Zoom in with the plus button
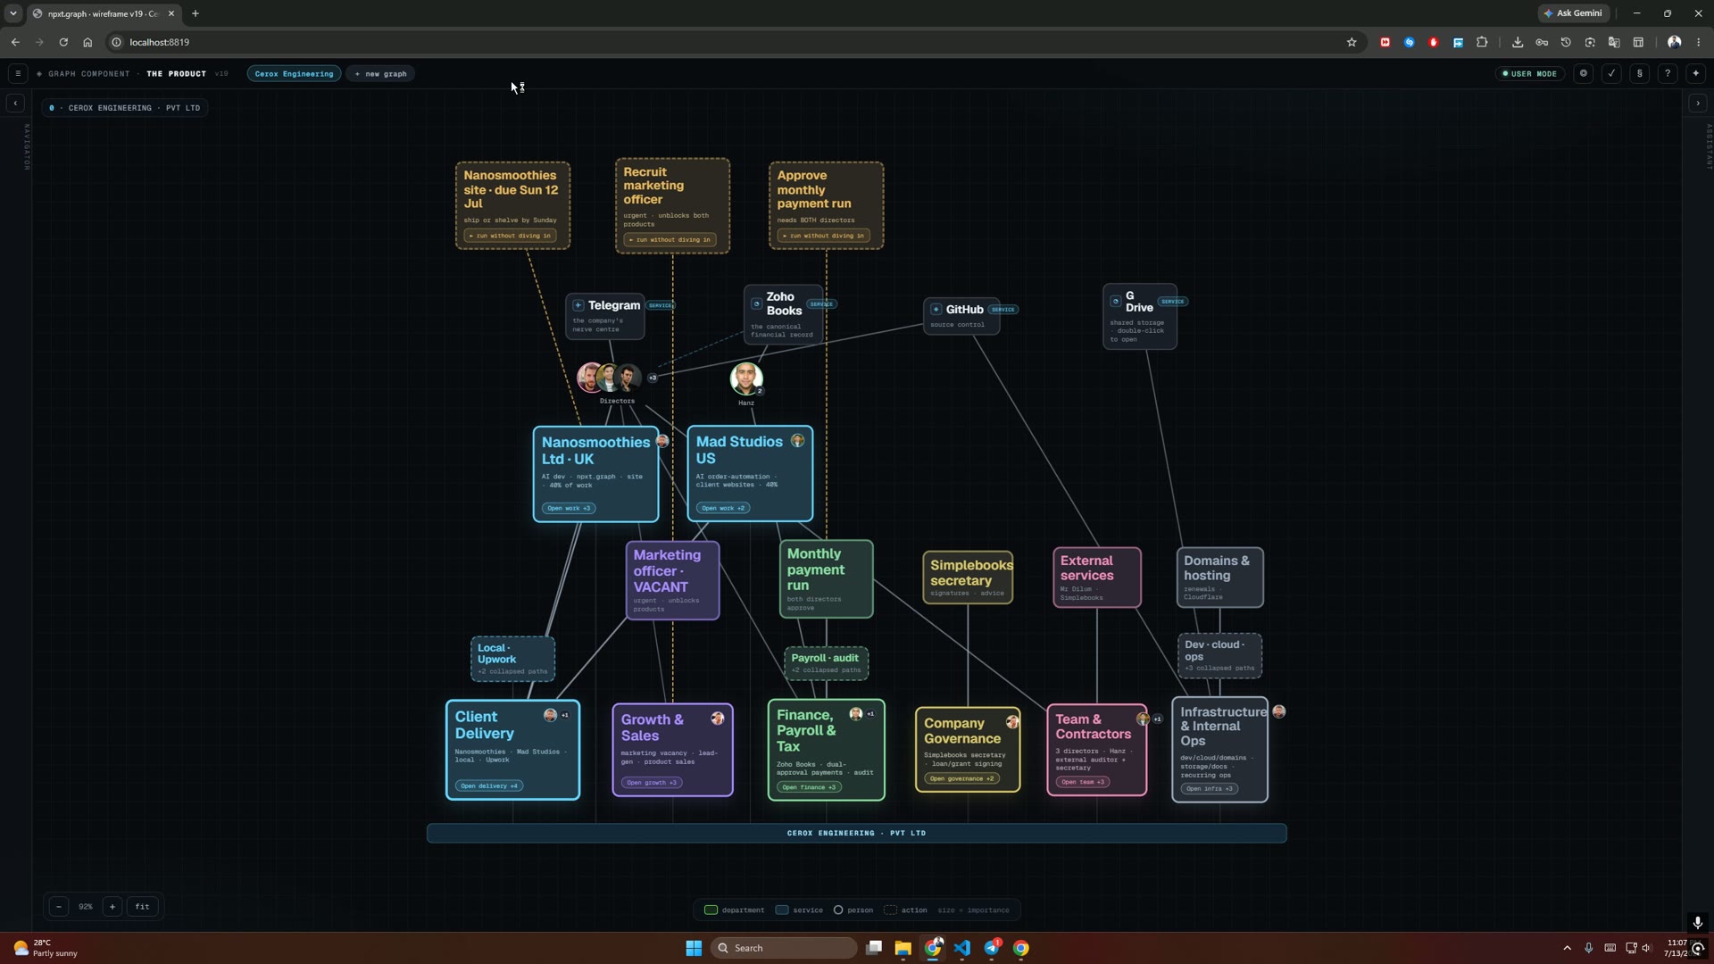 pyautogui.click(x=112, y=907)
